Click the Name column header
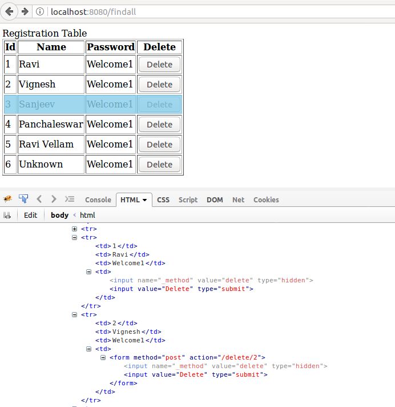Viewport: 395px width, 407px height. [51, 47]
